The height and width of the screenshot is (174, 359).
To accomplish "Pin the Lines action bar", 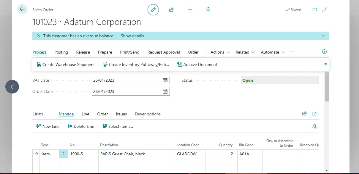I will point(314,126).
